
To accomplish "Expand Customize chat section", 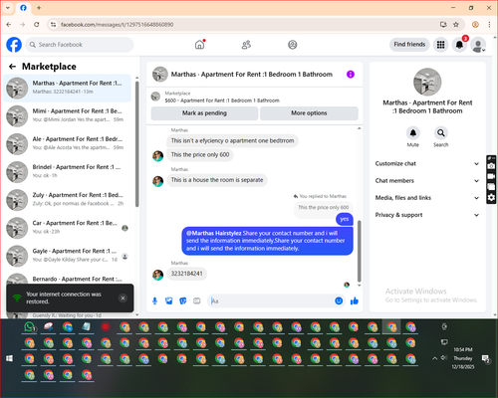I will pos(427,163).
